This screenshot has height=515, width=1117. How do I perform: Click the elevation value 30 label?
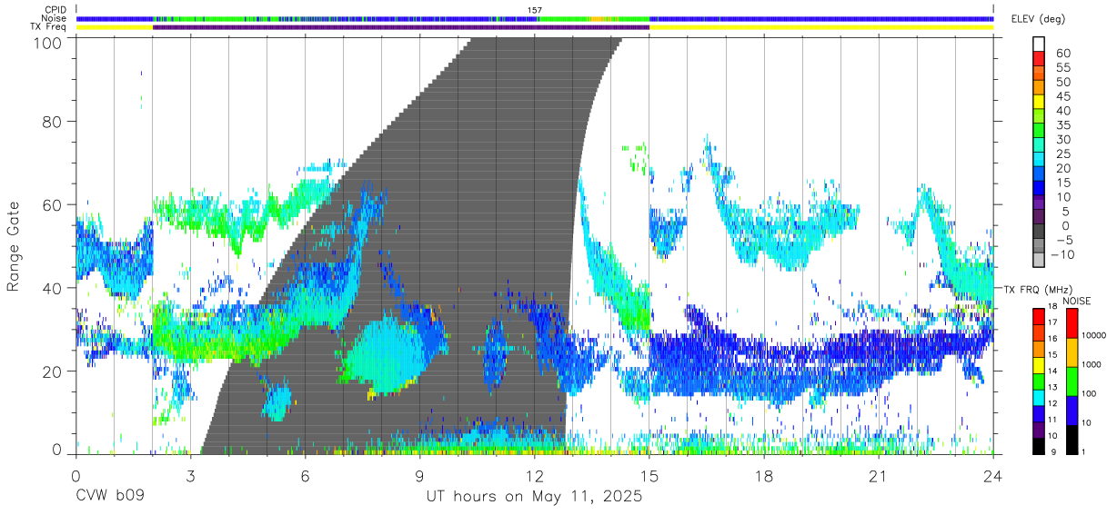(x=1062, y=140)
